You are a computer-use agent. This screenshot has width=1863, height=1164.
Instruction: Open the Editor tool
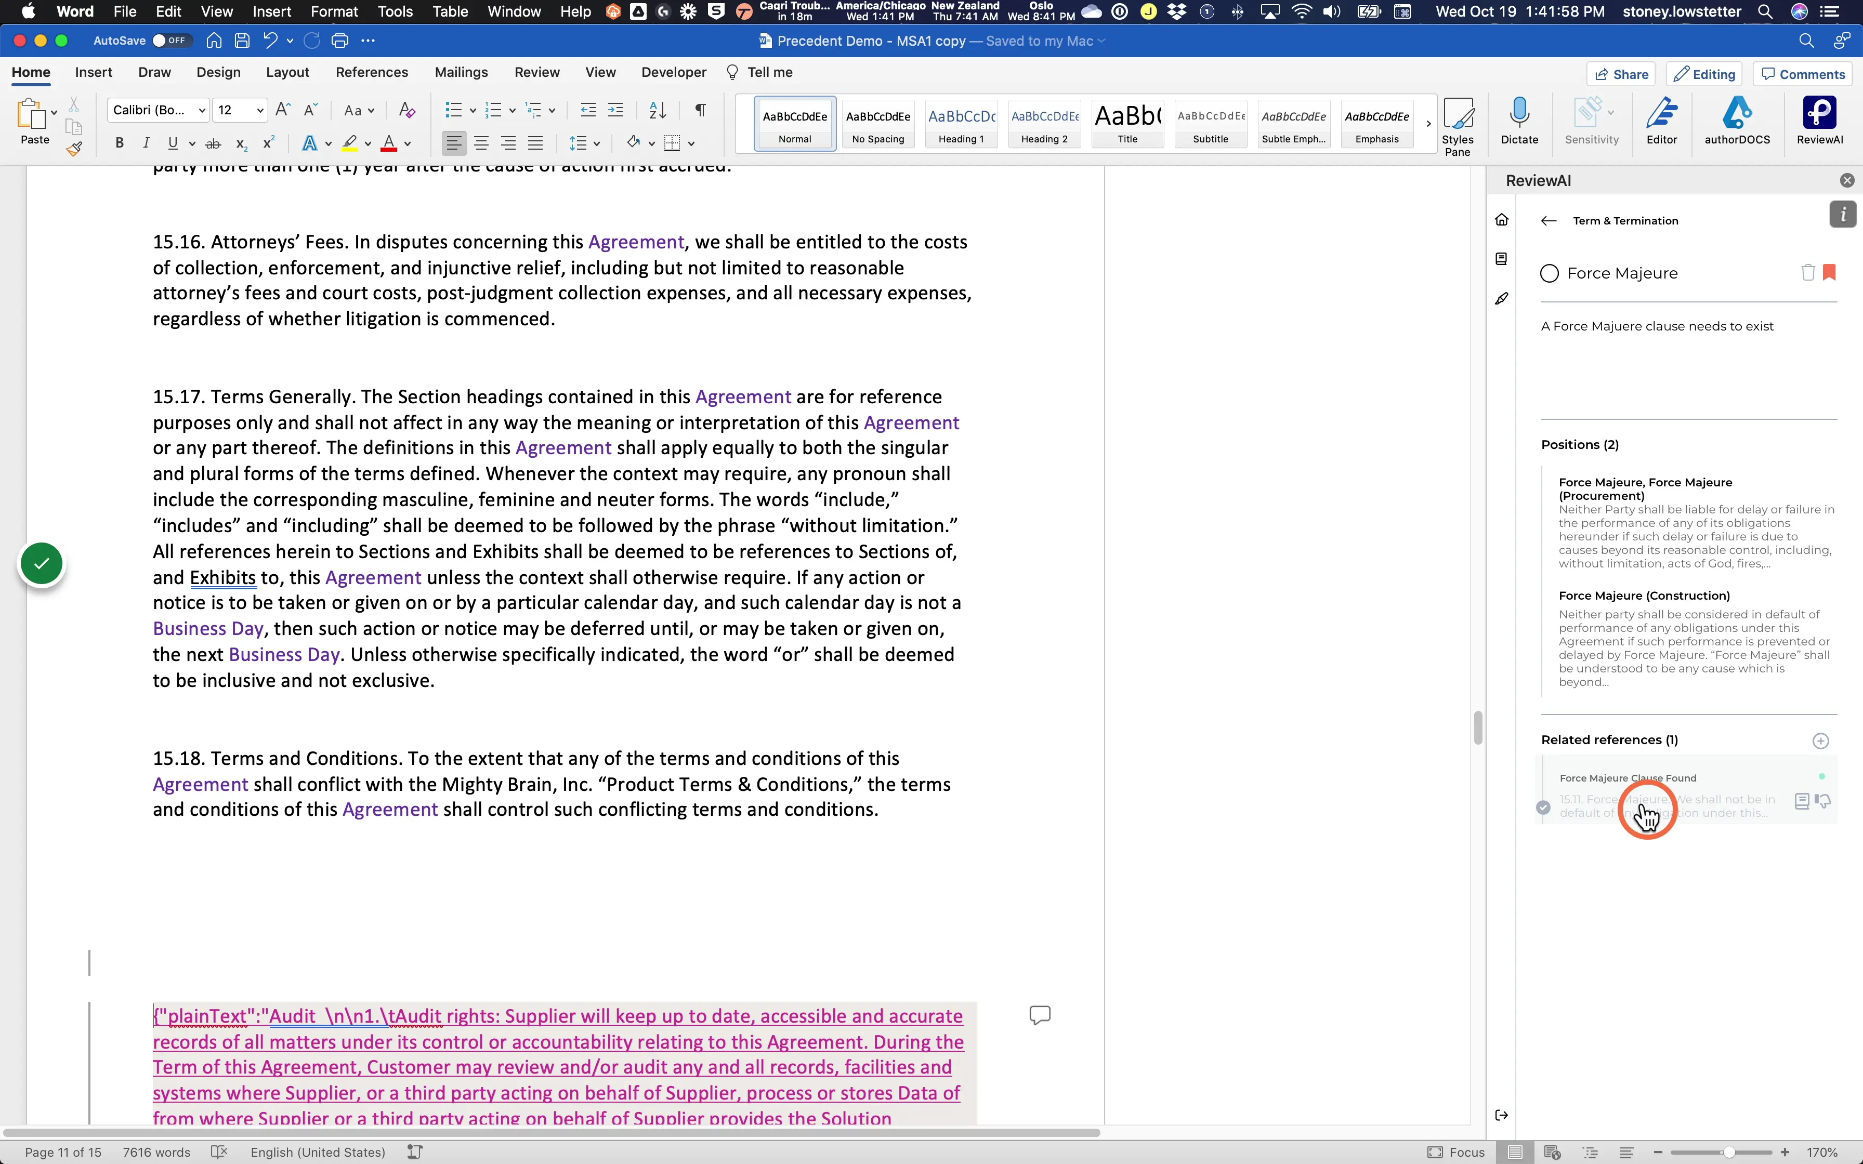(x=1661, y=121)
